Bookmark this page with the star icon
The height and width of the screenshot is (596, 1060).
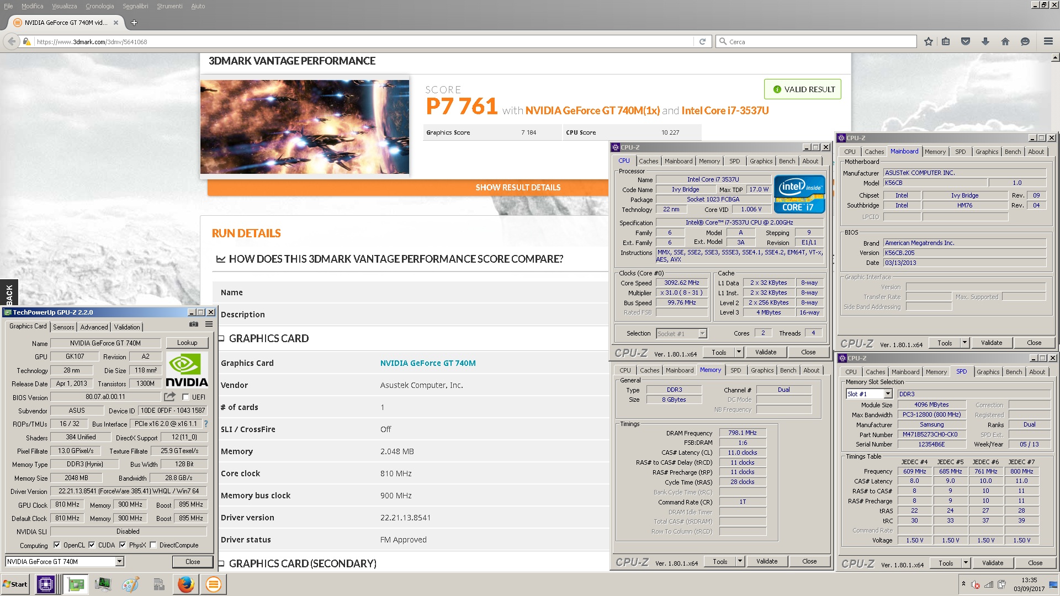pos(928,41)
